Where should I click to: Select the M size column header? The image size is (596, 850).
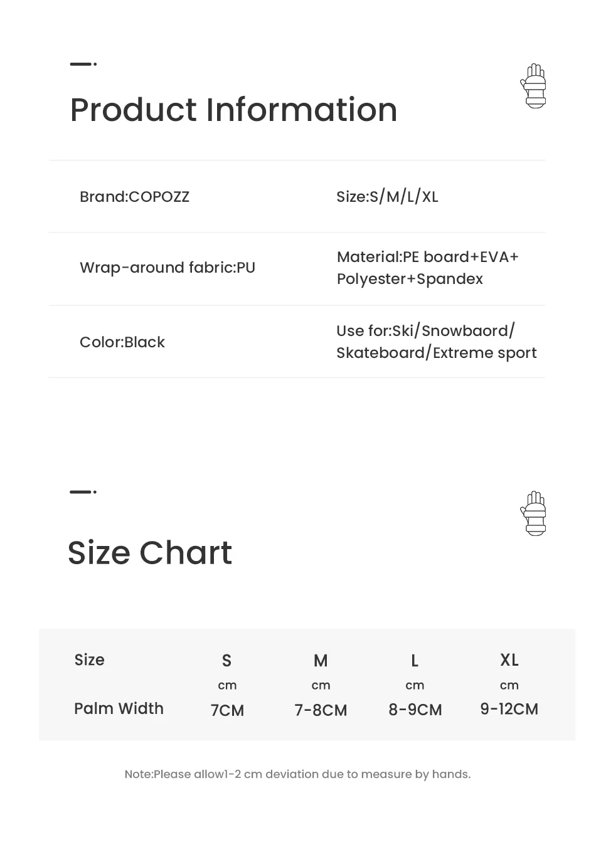[321, 661]
